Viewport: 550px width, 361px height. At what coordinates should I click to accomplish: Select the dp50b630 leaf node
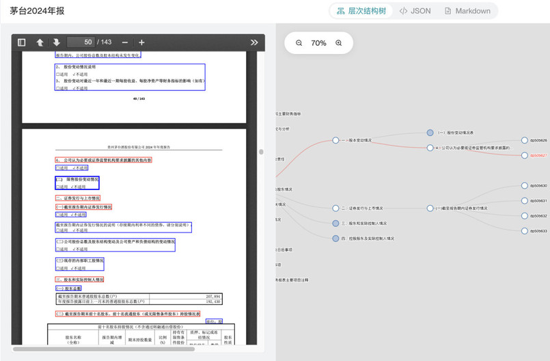[x=525, y=186]
